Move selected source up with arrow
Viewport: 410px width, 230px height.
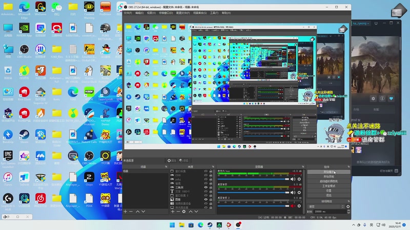191,212
